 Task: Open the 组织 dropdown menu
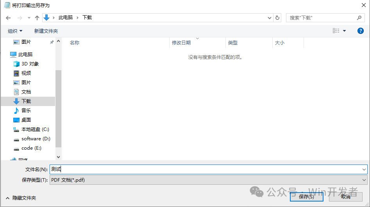[15, 31]
